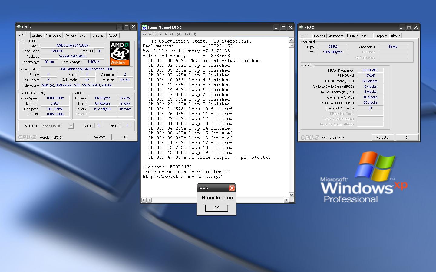Click the '6.0 clocks' CAS latency value
This screenshot has width=436, height=272.
click(x=370, y=81)
